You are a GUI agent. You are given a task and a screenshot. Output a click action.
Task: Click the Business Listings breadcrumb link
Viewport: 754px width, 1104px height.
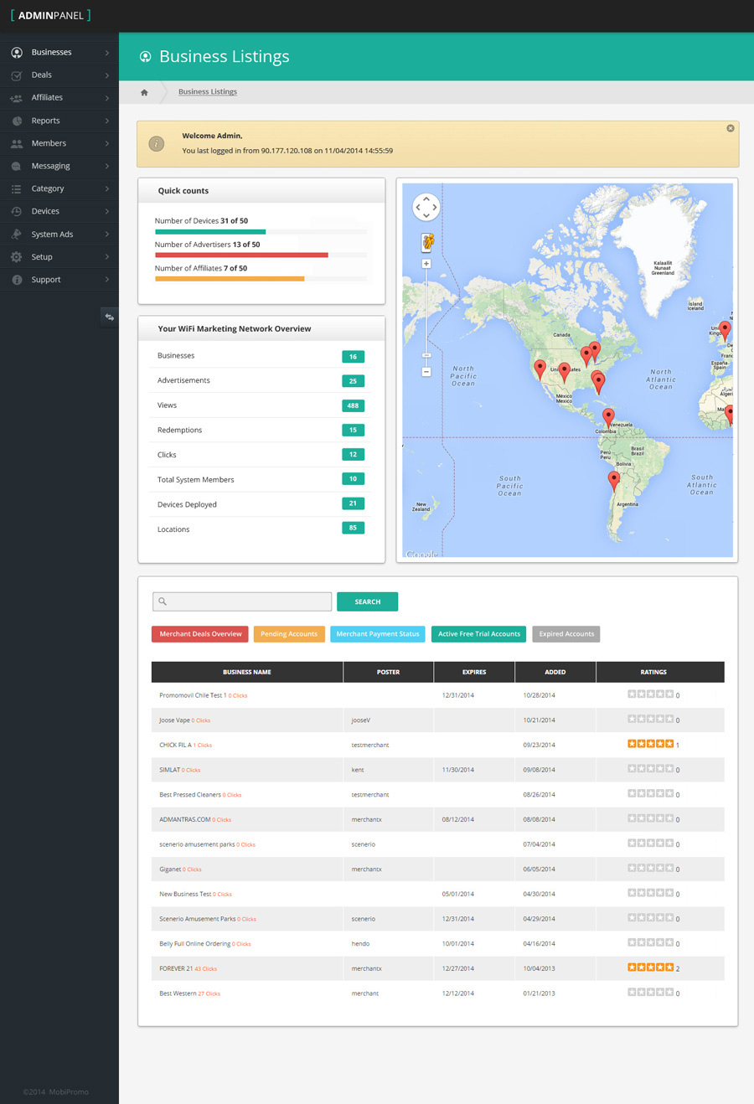coord(208,92)
